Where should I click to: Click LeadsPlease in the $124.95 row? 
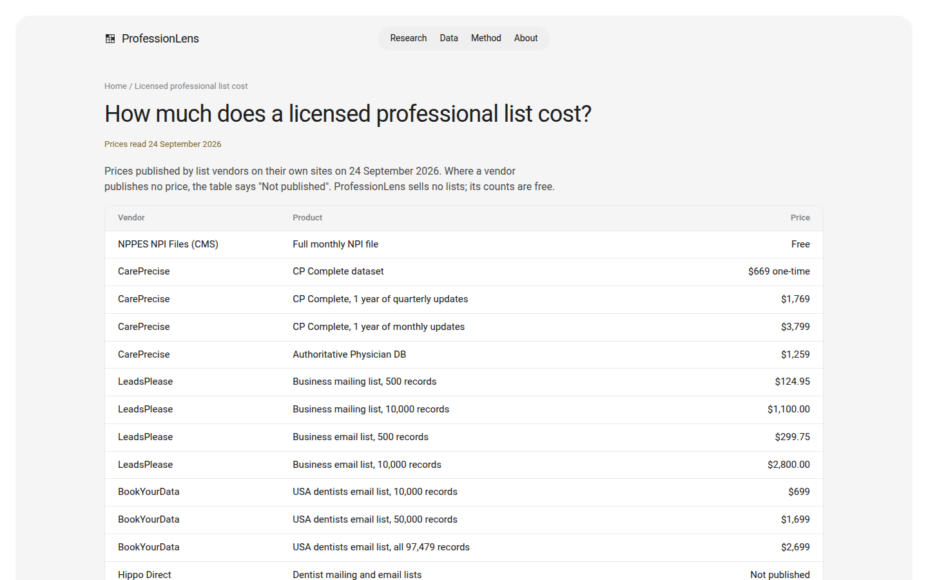click(145, 382)
